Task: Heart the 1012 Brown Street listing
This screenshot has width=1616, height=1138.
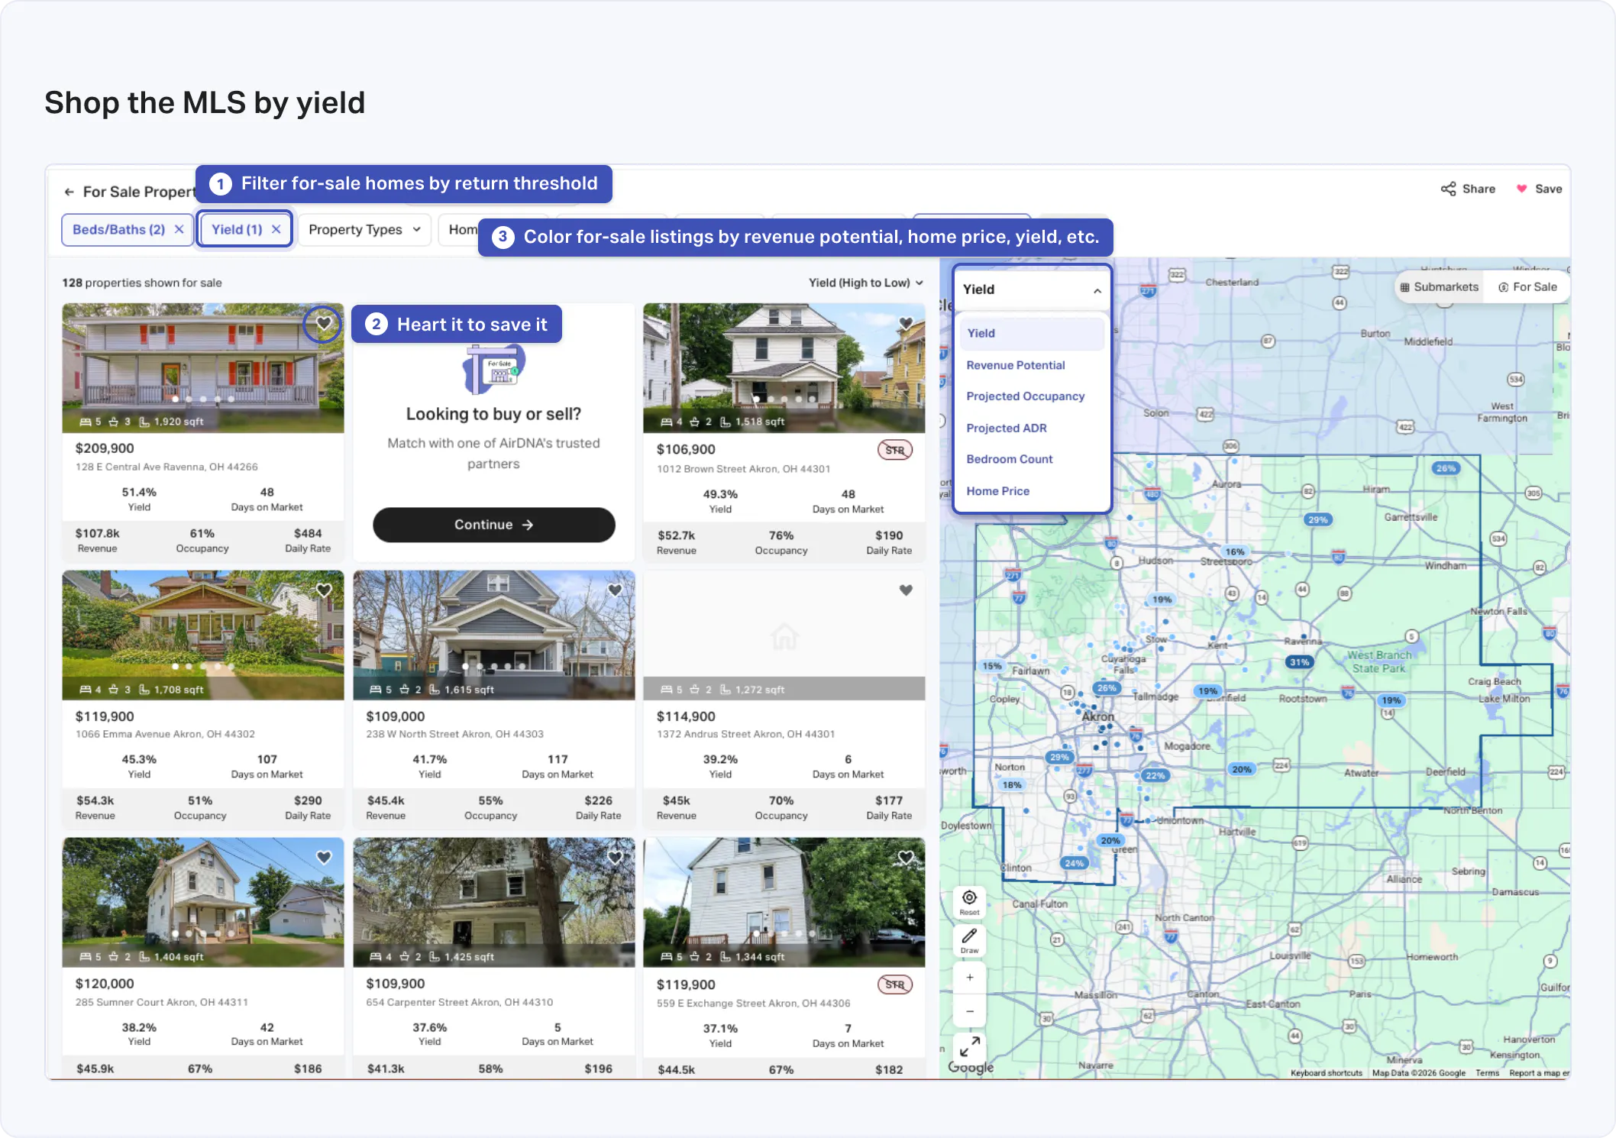Action: pos(906,323)
